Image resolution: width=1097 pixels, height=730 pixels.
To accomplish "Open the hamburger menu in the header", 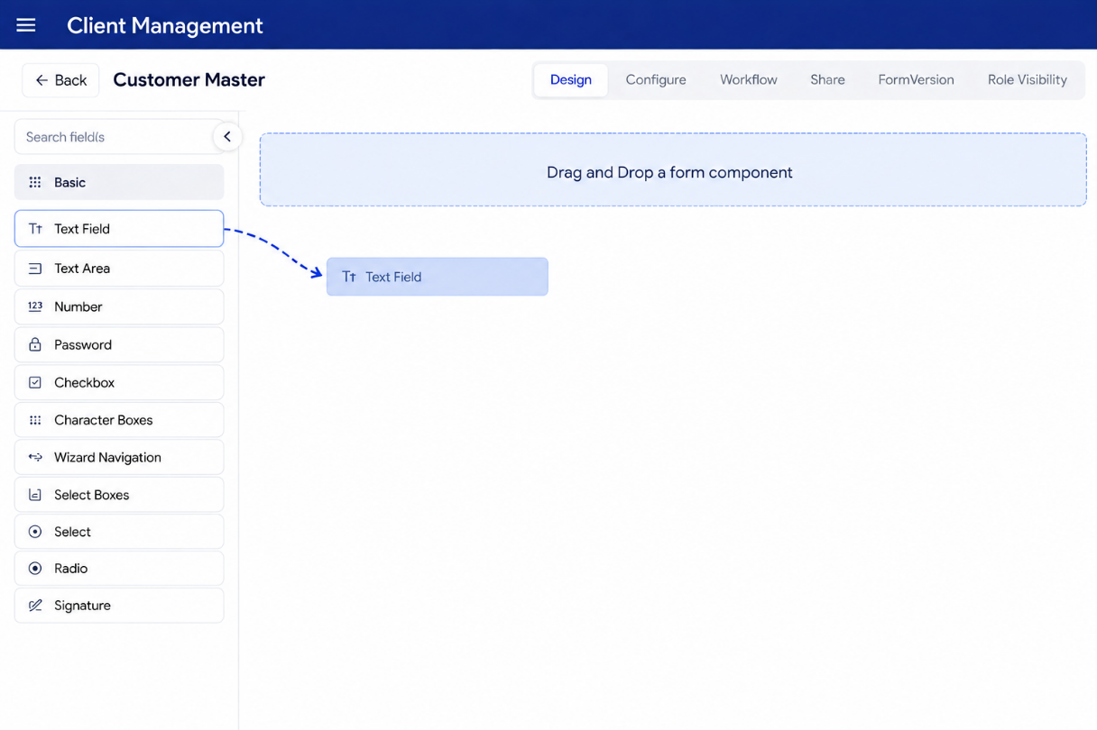I will pos(26,25).
